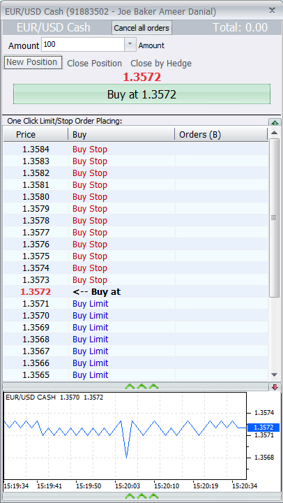Open the Amount dropdown list
Image resolution: width=283 pixels, height=503 pixels.
pos(130,45)
